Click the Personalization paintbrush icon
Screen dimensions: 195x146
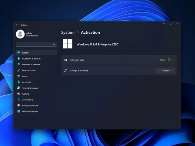(19, 70)
